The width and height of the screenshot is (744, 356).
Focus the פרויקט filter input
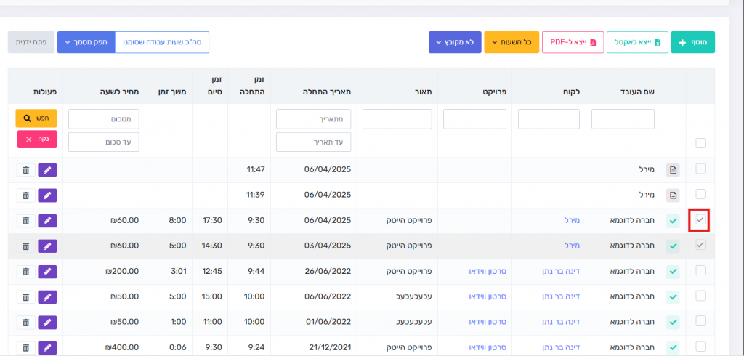[x=475, y=119]
